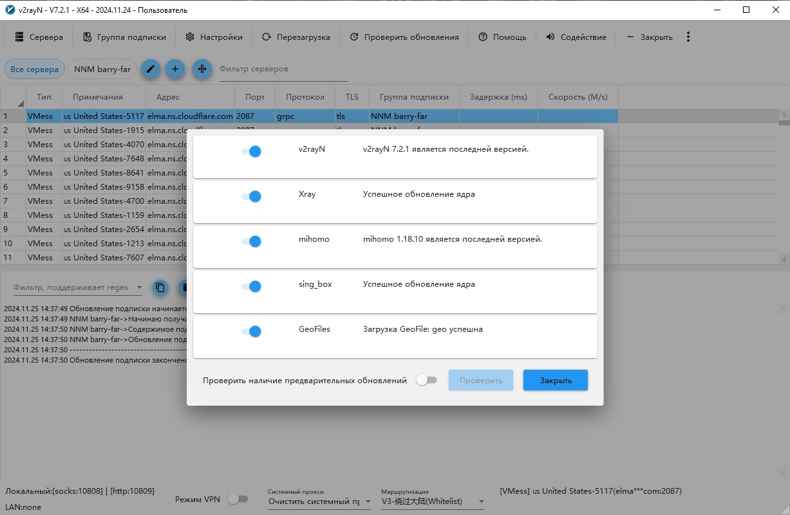The image size is (790, 515).
Task: Open the Настройки menu
Action: (x=214, y=37)
